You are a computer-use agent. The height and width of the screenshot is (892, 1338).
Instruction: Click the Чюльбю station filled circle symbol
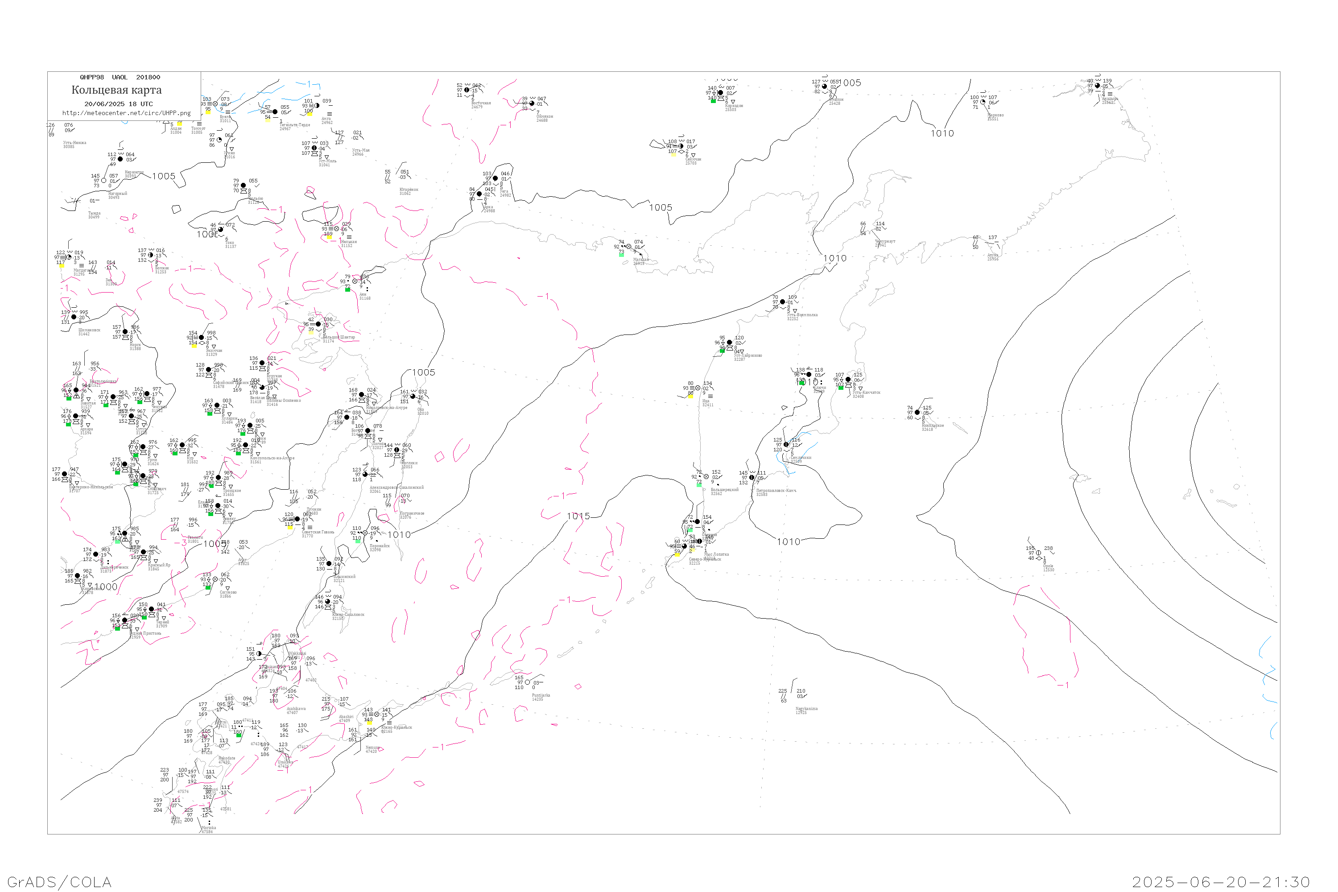[x=244, y=186]
